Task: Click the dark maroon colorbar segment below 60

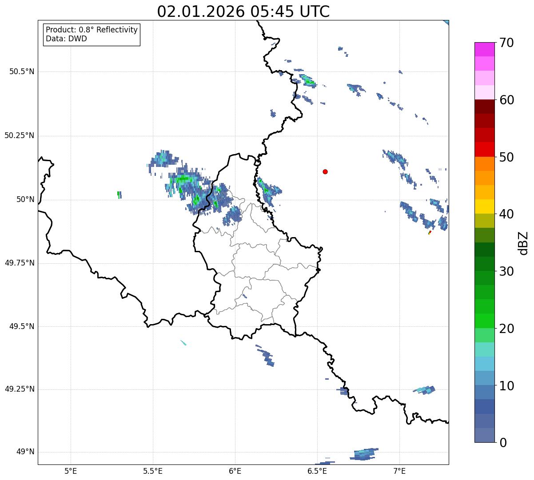Action: click(484, 107)
